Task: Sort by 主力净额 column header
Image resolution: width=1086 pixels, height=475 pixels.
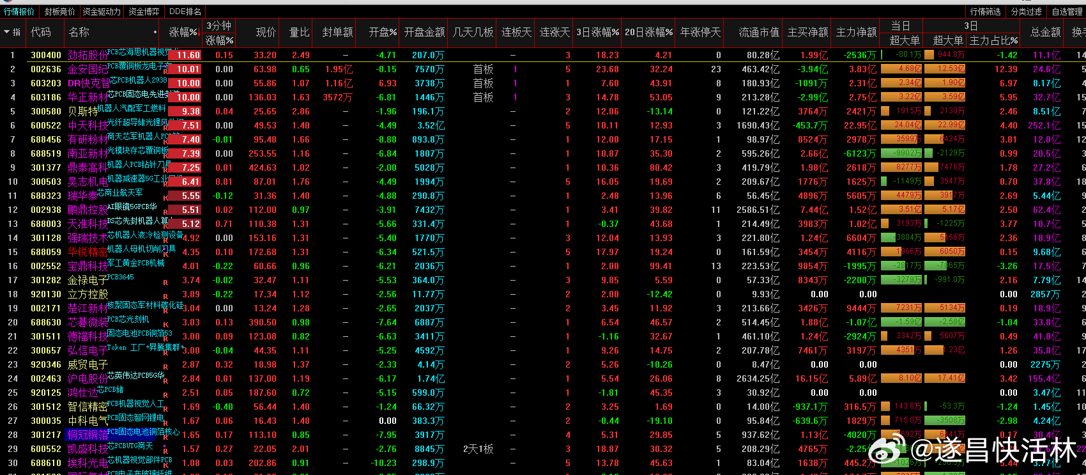Action: tap(856, 32)
